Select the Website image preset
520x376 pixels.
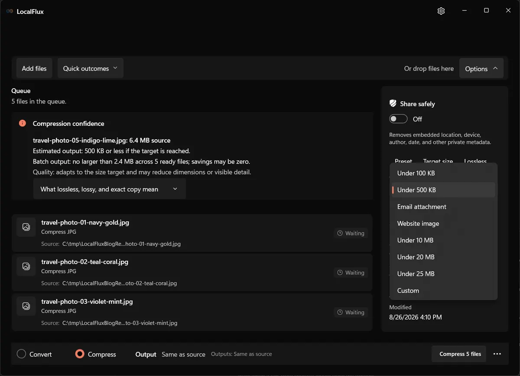pos(444,223)
